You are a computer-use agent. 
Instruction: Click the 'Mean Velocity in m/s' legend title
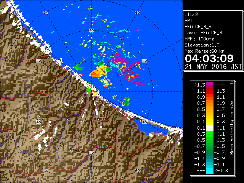tap(232, 128)
